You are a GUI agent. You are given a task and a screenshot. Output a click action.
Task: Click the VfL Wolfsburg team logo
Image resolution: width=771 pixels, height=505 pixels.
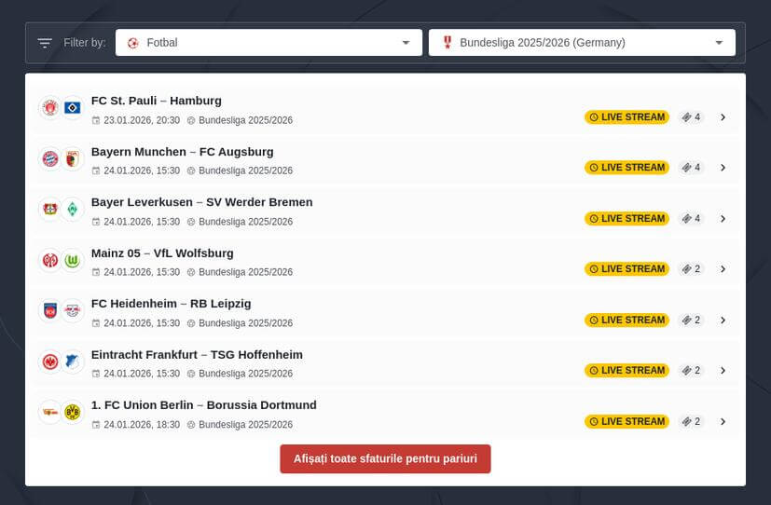73,260
